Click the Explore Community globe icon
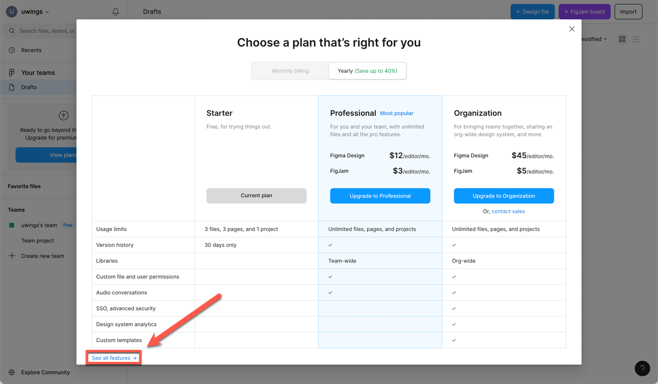Viewport: 658px width, 384px height. (x=12, y=372)
